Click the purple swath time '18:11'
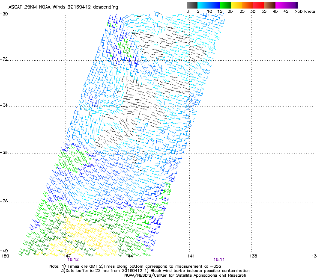Image resolution: width=317 pixels, height=278 pixels. [x=219, y=260]
